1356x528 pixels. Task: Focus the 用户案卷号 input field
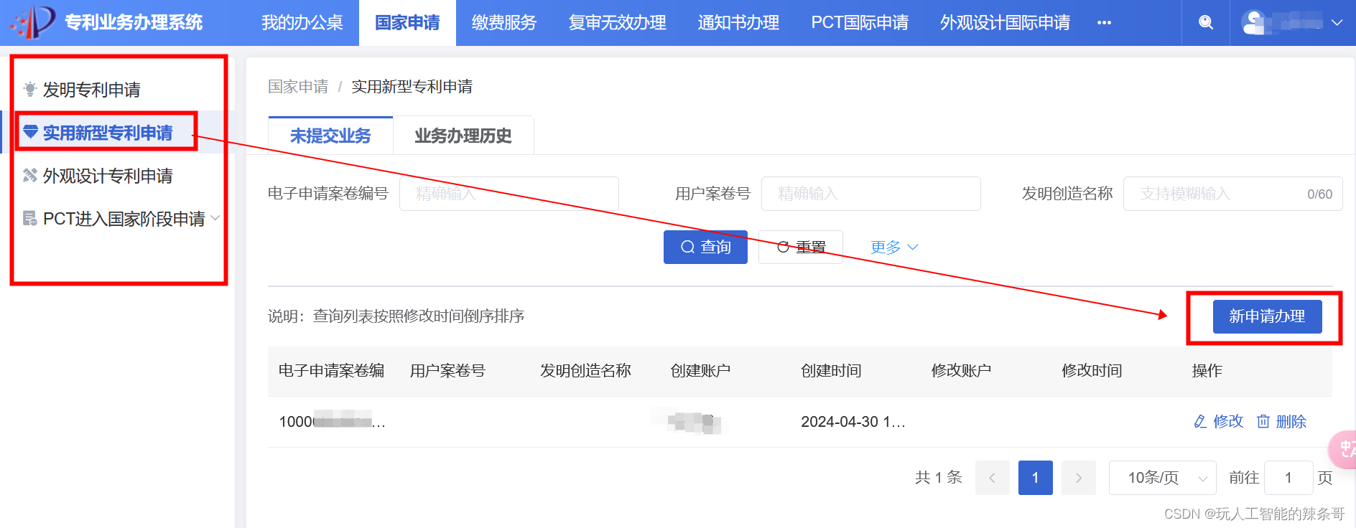[x=871, y=194]
